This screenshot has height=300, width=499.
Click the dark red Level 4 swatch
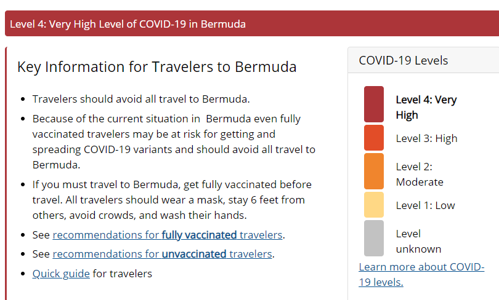(x=373, y=104)
